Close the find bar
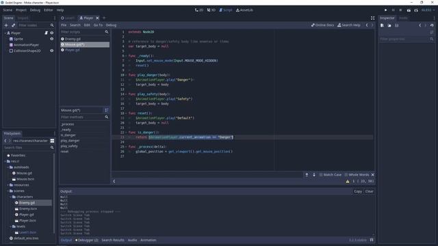 tap(372, 175)
